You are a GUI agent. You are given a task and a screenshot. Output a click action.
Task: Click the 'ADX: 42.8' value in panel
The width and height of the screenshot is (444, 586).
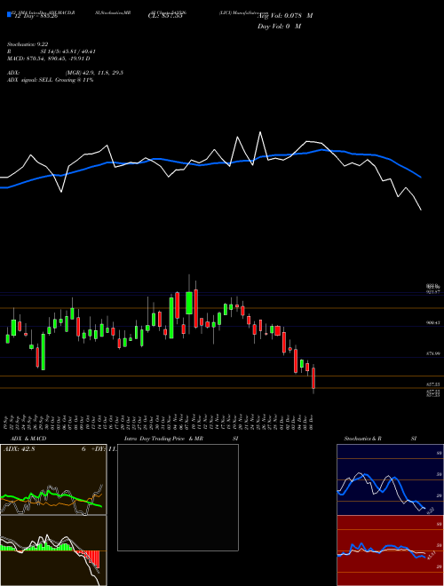coord(19,449)
